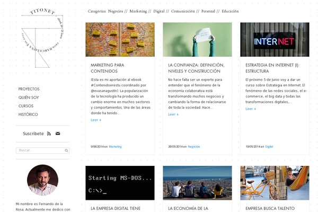This screenshot has width=318, height=212.
Task: Select the Digital category at top
Action: point(159,11)
